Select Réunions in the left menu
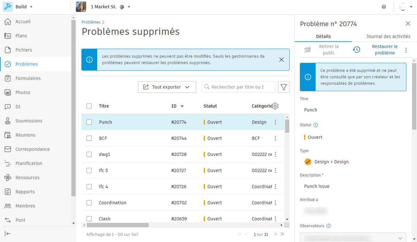Image resolution: width=417 pixels, height=242 pixels. point(25,135)
